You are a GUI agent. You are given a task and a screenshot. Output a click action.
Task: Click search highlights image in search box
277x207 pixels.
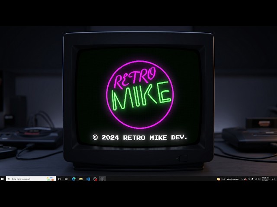click(x=50, y=179)
